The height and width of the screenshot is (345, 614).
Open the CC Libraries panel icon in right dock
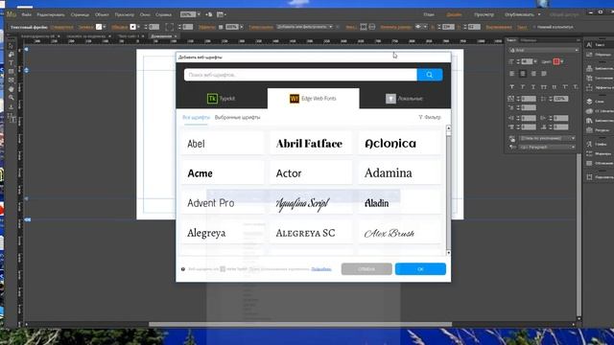click(589, 111)
